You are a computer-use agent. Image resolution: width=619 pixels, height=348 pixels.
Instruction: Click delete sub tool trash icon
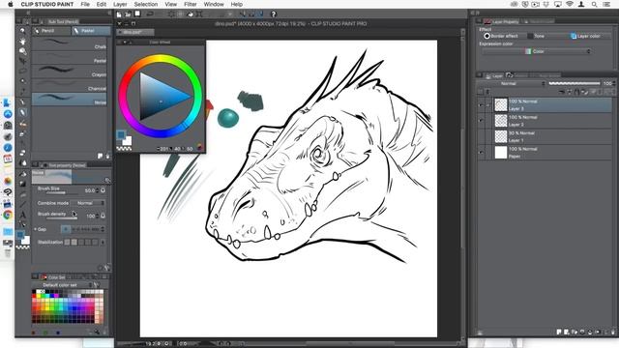pyautogui.click(x=107, y=157)
